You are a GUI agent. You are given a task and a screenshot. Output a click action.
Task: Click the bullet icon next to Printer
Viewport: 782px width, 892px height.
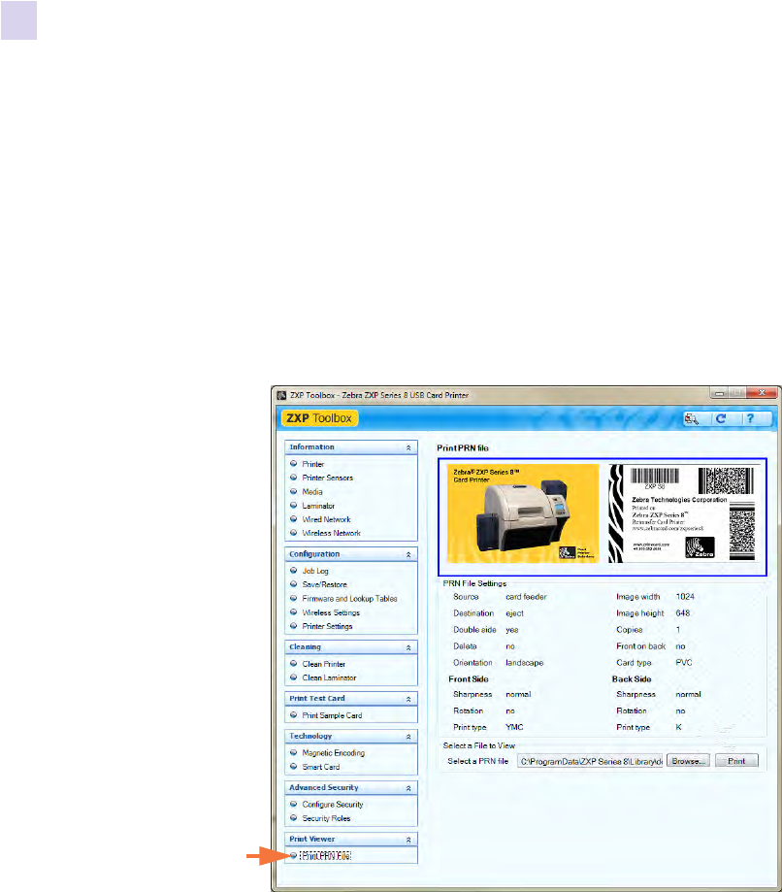tap(293, 464)
